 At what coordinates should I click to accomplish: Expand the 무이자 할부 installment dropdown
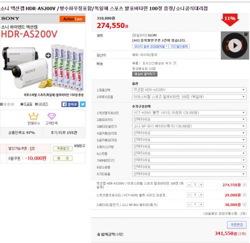click(150, 46)
